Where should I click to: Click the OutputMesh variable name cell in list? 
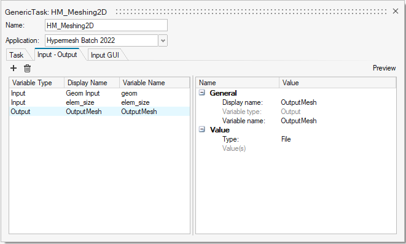139,112
